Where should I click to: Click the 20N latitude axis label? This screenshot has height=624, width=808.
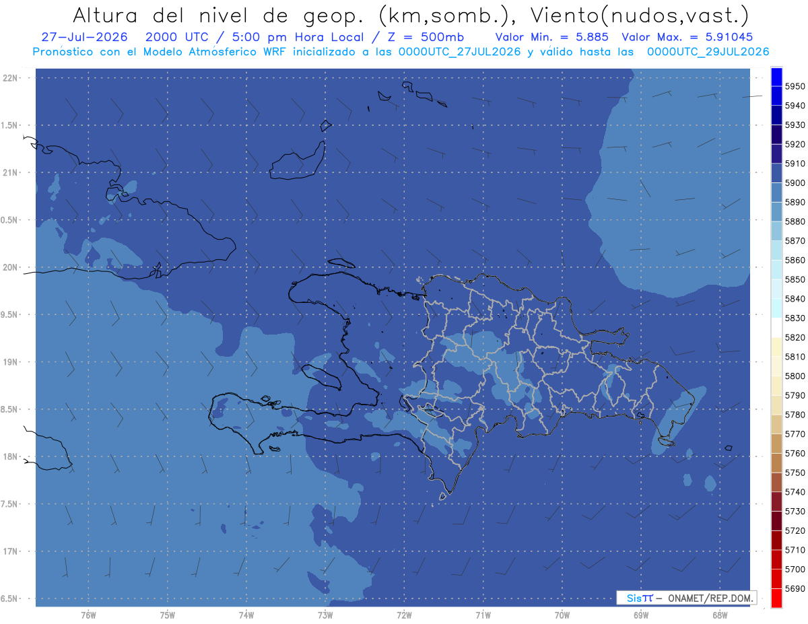point(11,267)
